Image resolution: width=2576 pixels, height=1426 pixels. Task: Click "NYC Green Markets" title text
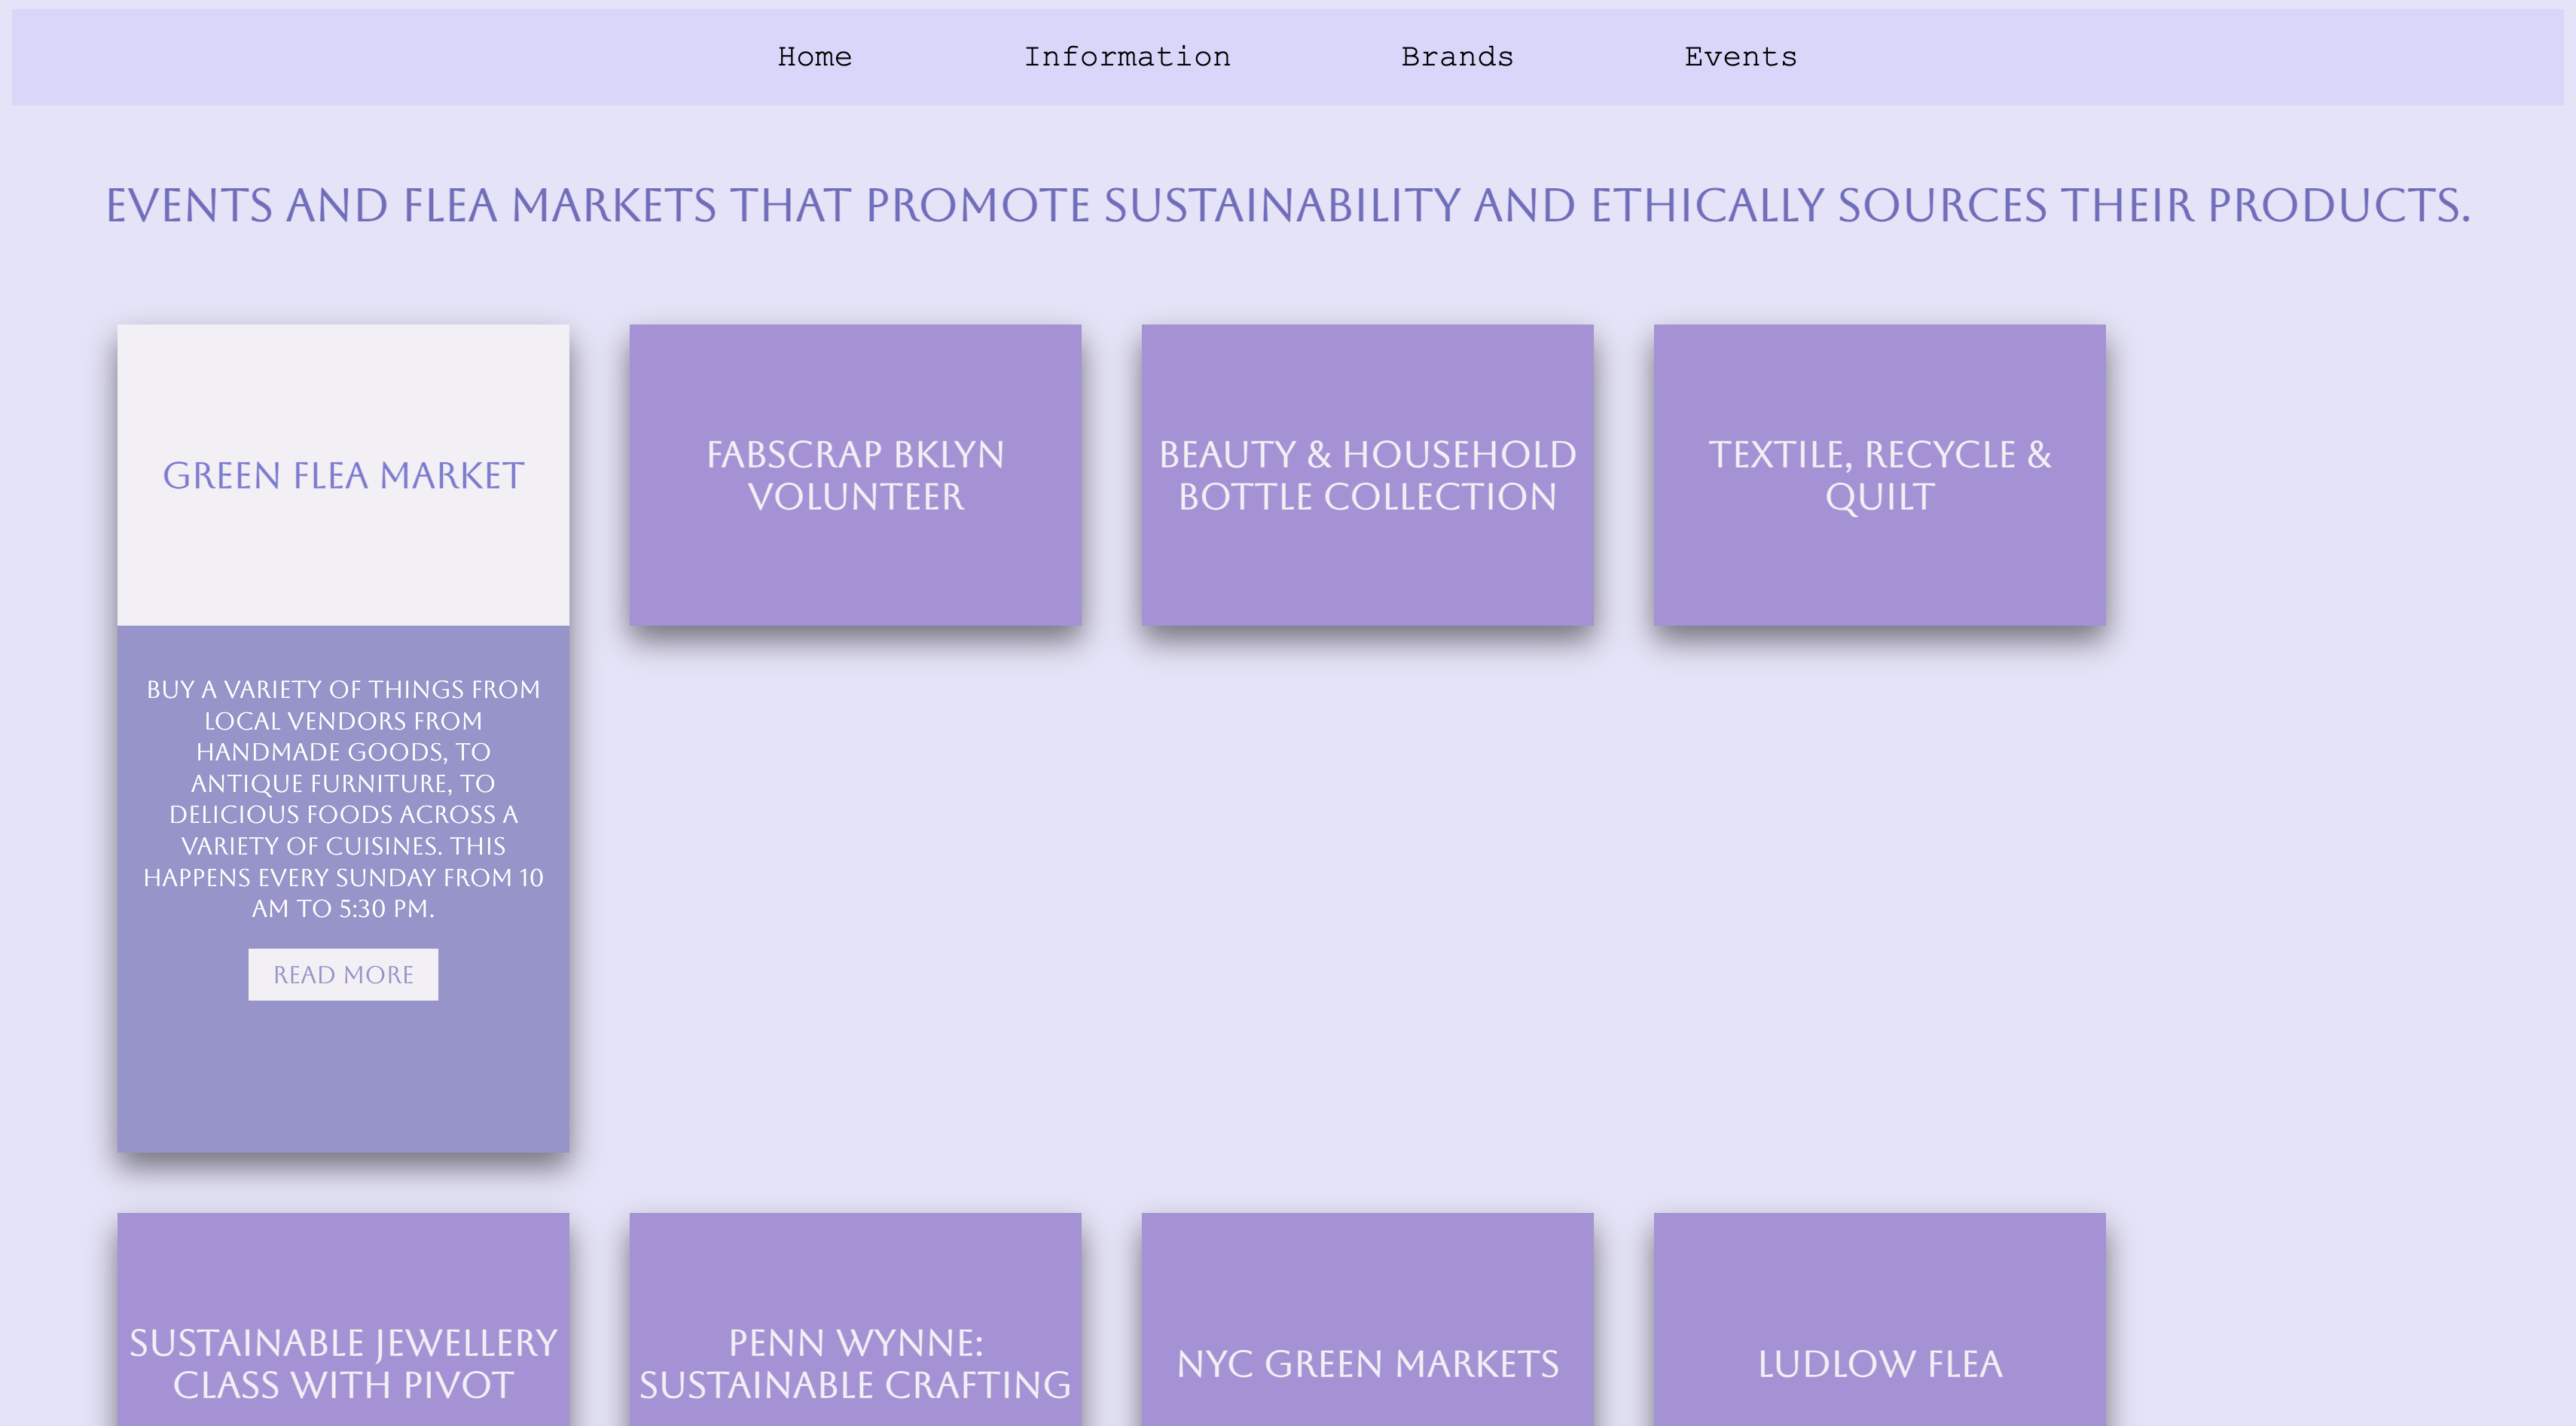(x=1367, y=1364)
